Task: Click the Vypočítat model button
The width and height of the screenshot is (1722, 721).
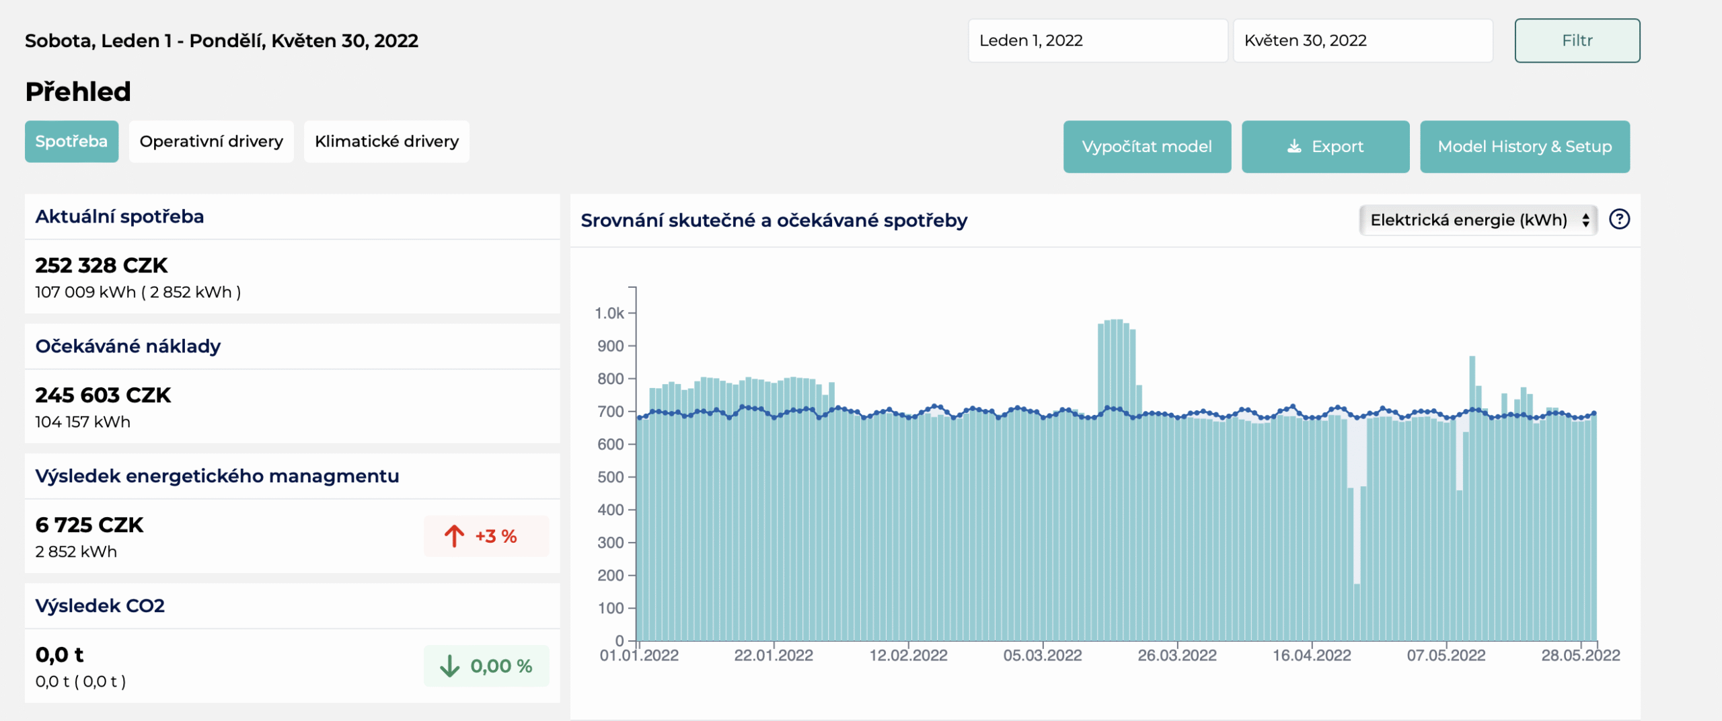Action: click(1147, 147)
